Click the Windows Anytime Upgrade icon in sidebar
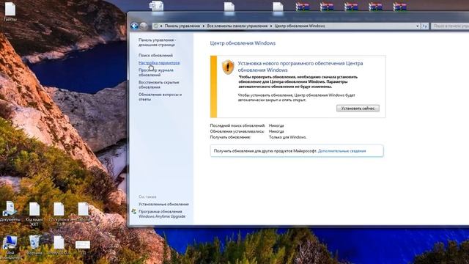Image resolution: width=469 pixels, height=264 pixels. pyautogui.click(x=134, y=212)
